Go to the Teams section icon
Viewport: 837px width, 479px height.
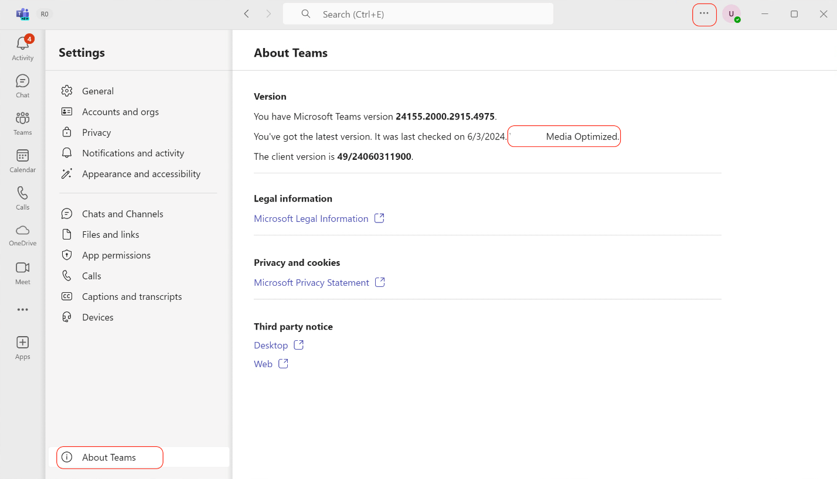(x=22, y=122)
